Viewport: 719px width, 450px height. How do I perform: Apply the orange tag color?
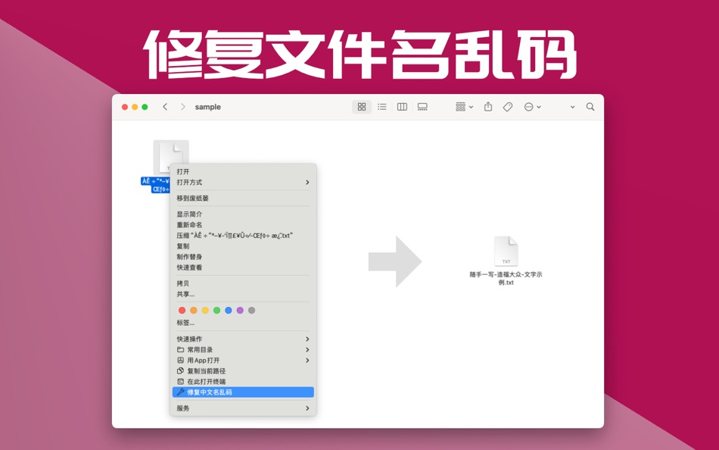194,311
